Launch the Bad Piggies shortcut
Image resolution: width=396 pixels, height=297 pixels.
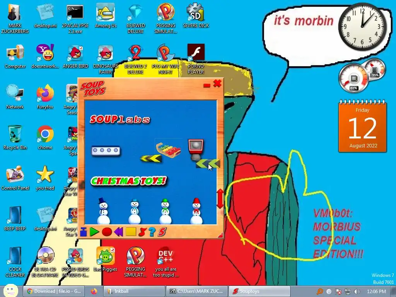pos(106,259)
